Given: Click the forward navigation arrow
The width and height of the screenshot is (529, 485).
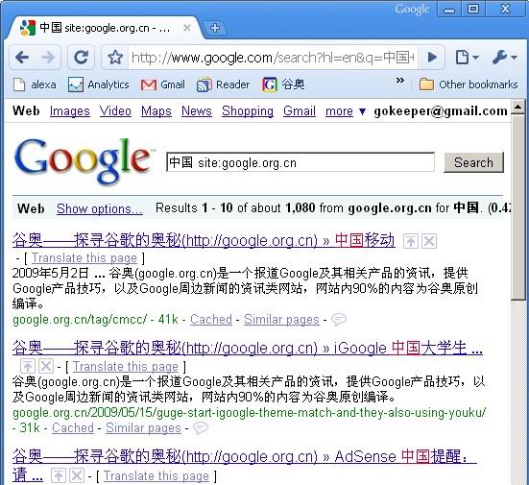Looking at the screenshot, I should (x=48, y=58).
